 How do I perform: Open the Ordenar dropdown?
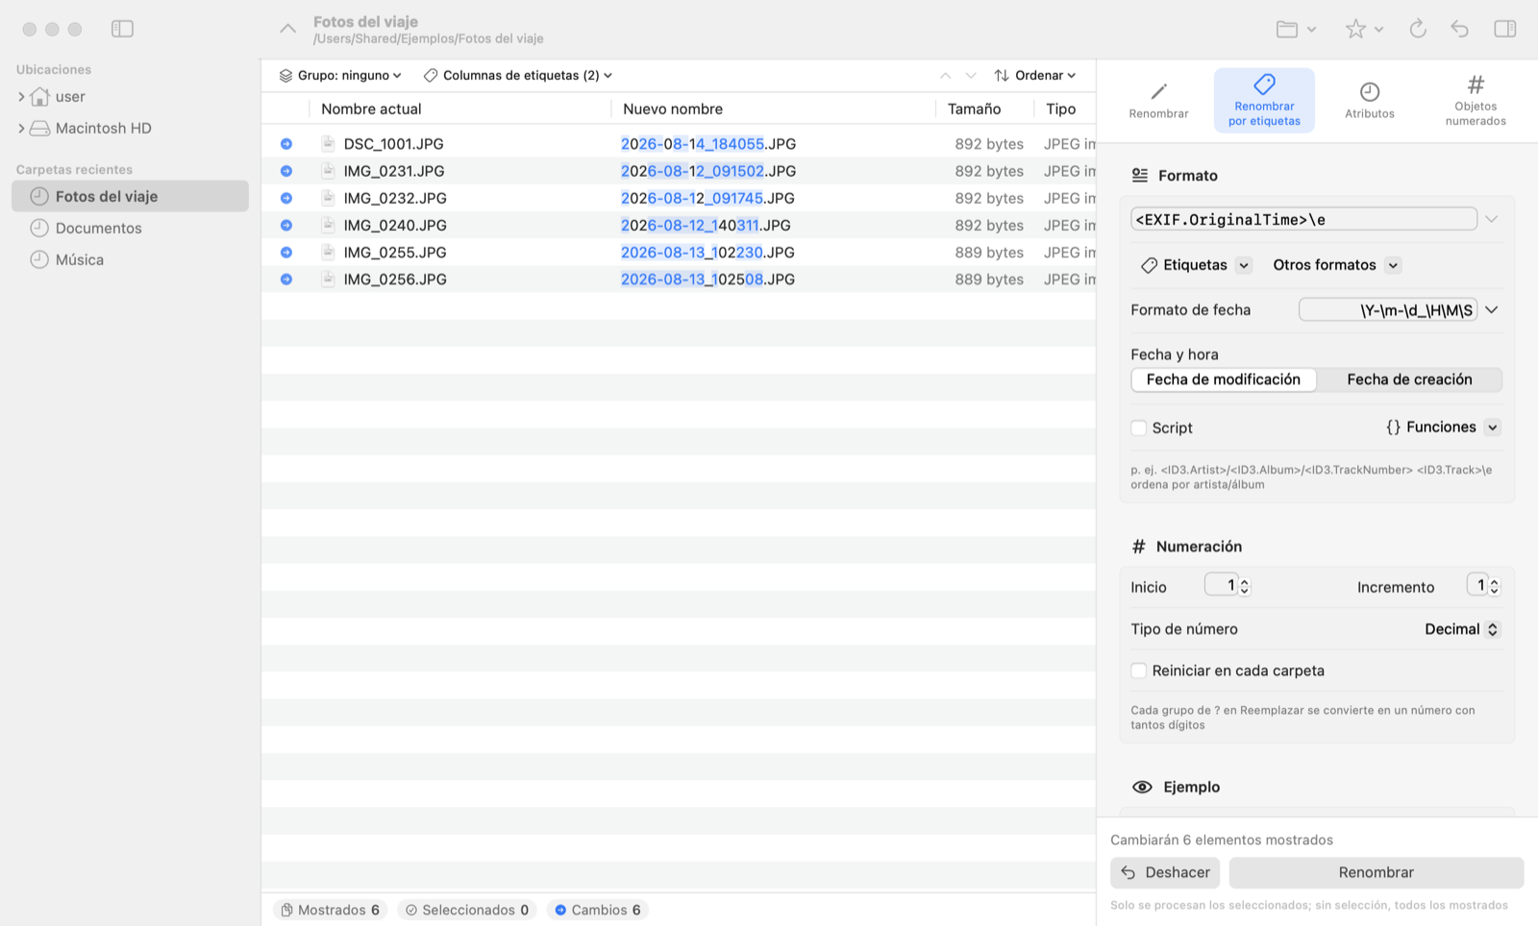[x=1035, y=75]
